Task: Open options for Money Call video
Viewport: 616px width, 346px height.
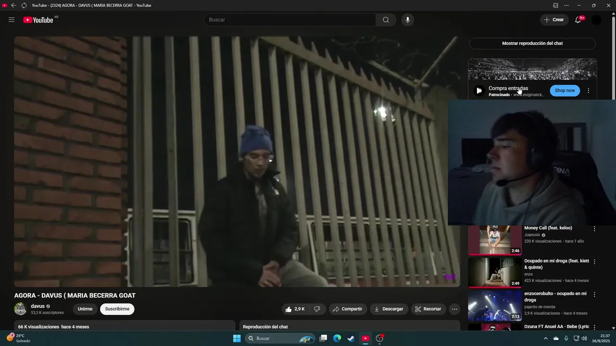Action: coord(594,229)
